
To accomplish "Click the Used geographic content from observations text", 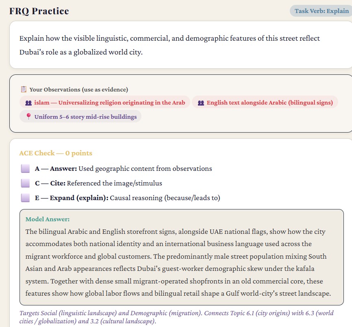I will [145, 168].
